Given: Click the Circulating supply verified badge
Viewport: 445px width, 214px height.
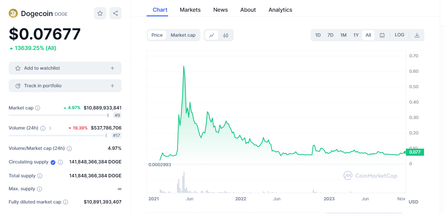Looking at the screenshot, I should 53,162.
